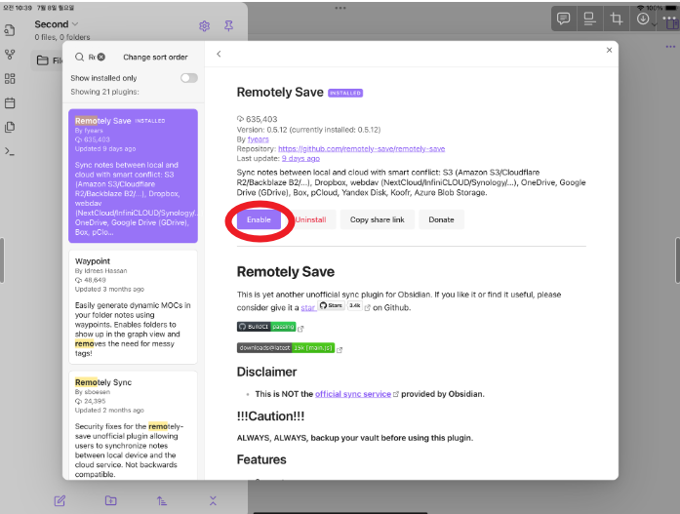680x514 pixels.
Task: Select the Waypoint plugin card
Action: [x=133, y=307]
